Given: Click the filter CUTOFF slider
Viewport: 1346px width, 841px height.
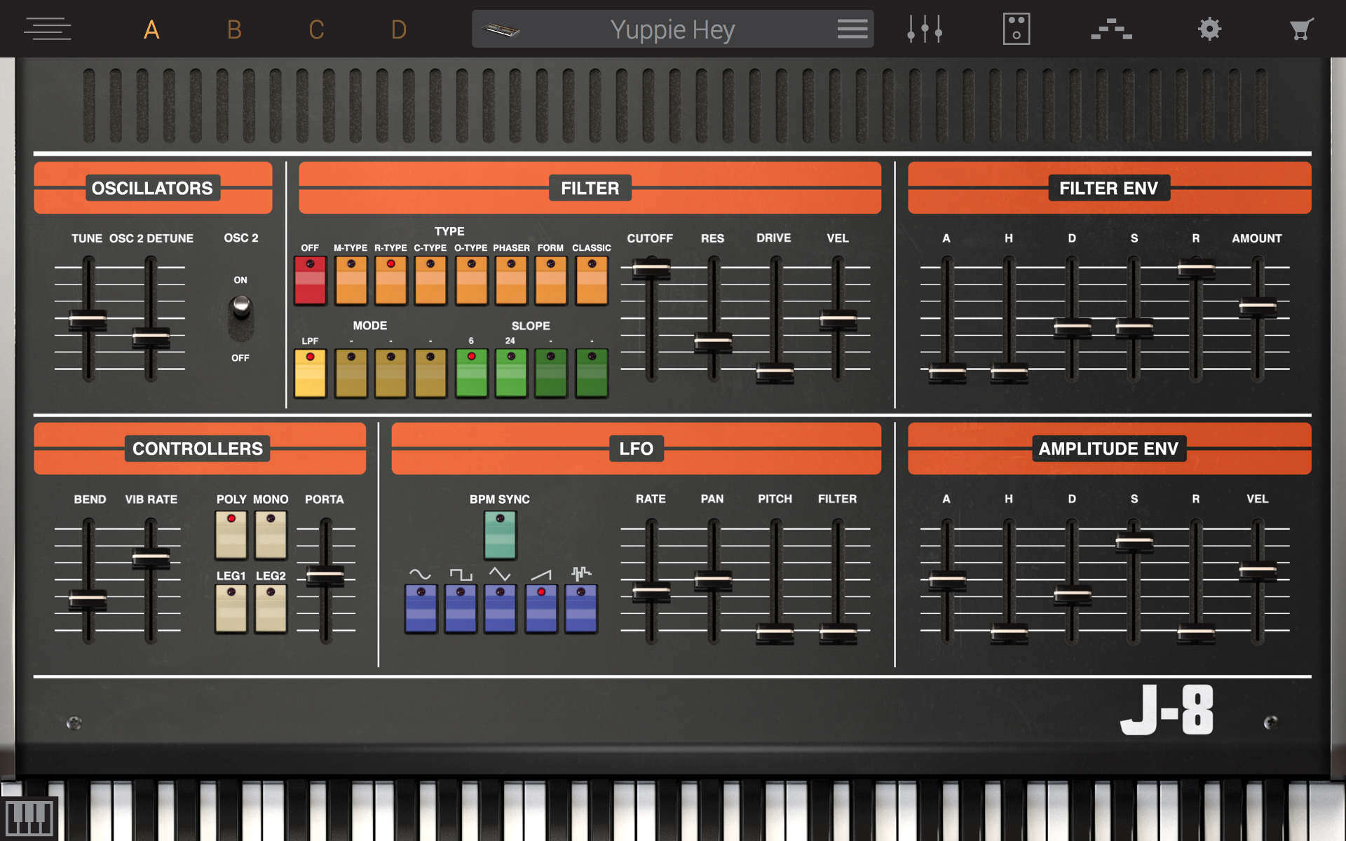Looking at the screenshot, I should tap(651, 268).
